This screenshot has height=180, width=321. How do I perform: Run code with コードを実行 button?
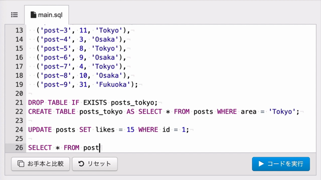(x=281, y=163)
